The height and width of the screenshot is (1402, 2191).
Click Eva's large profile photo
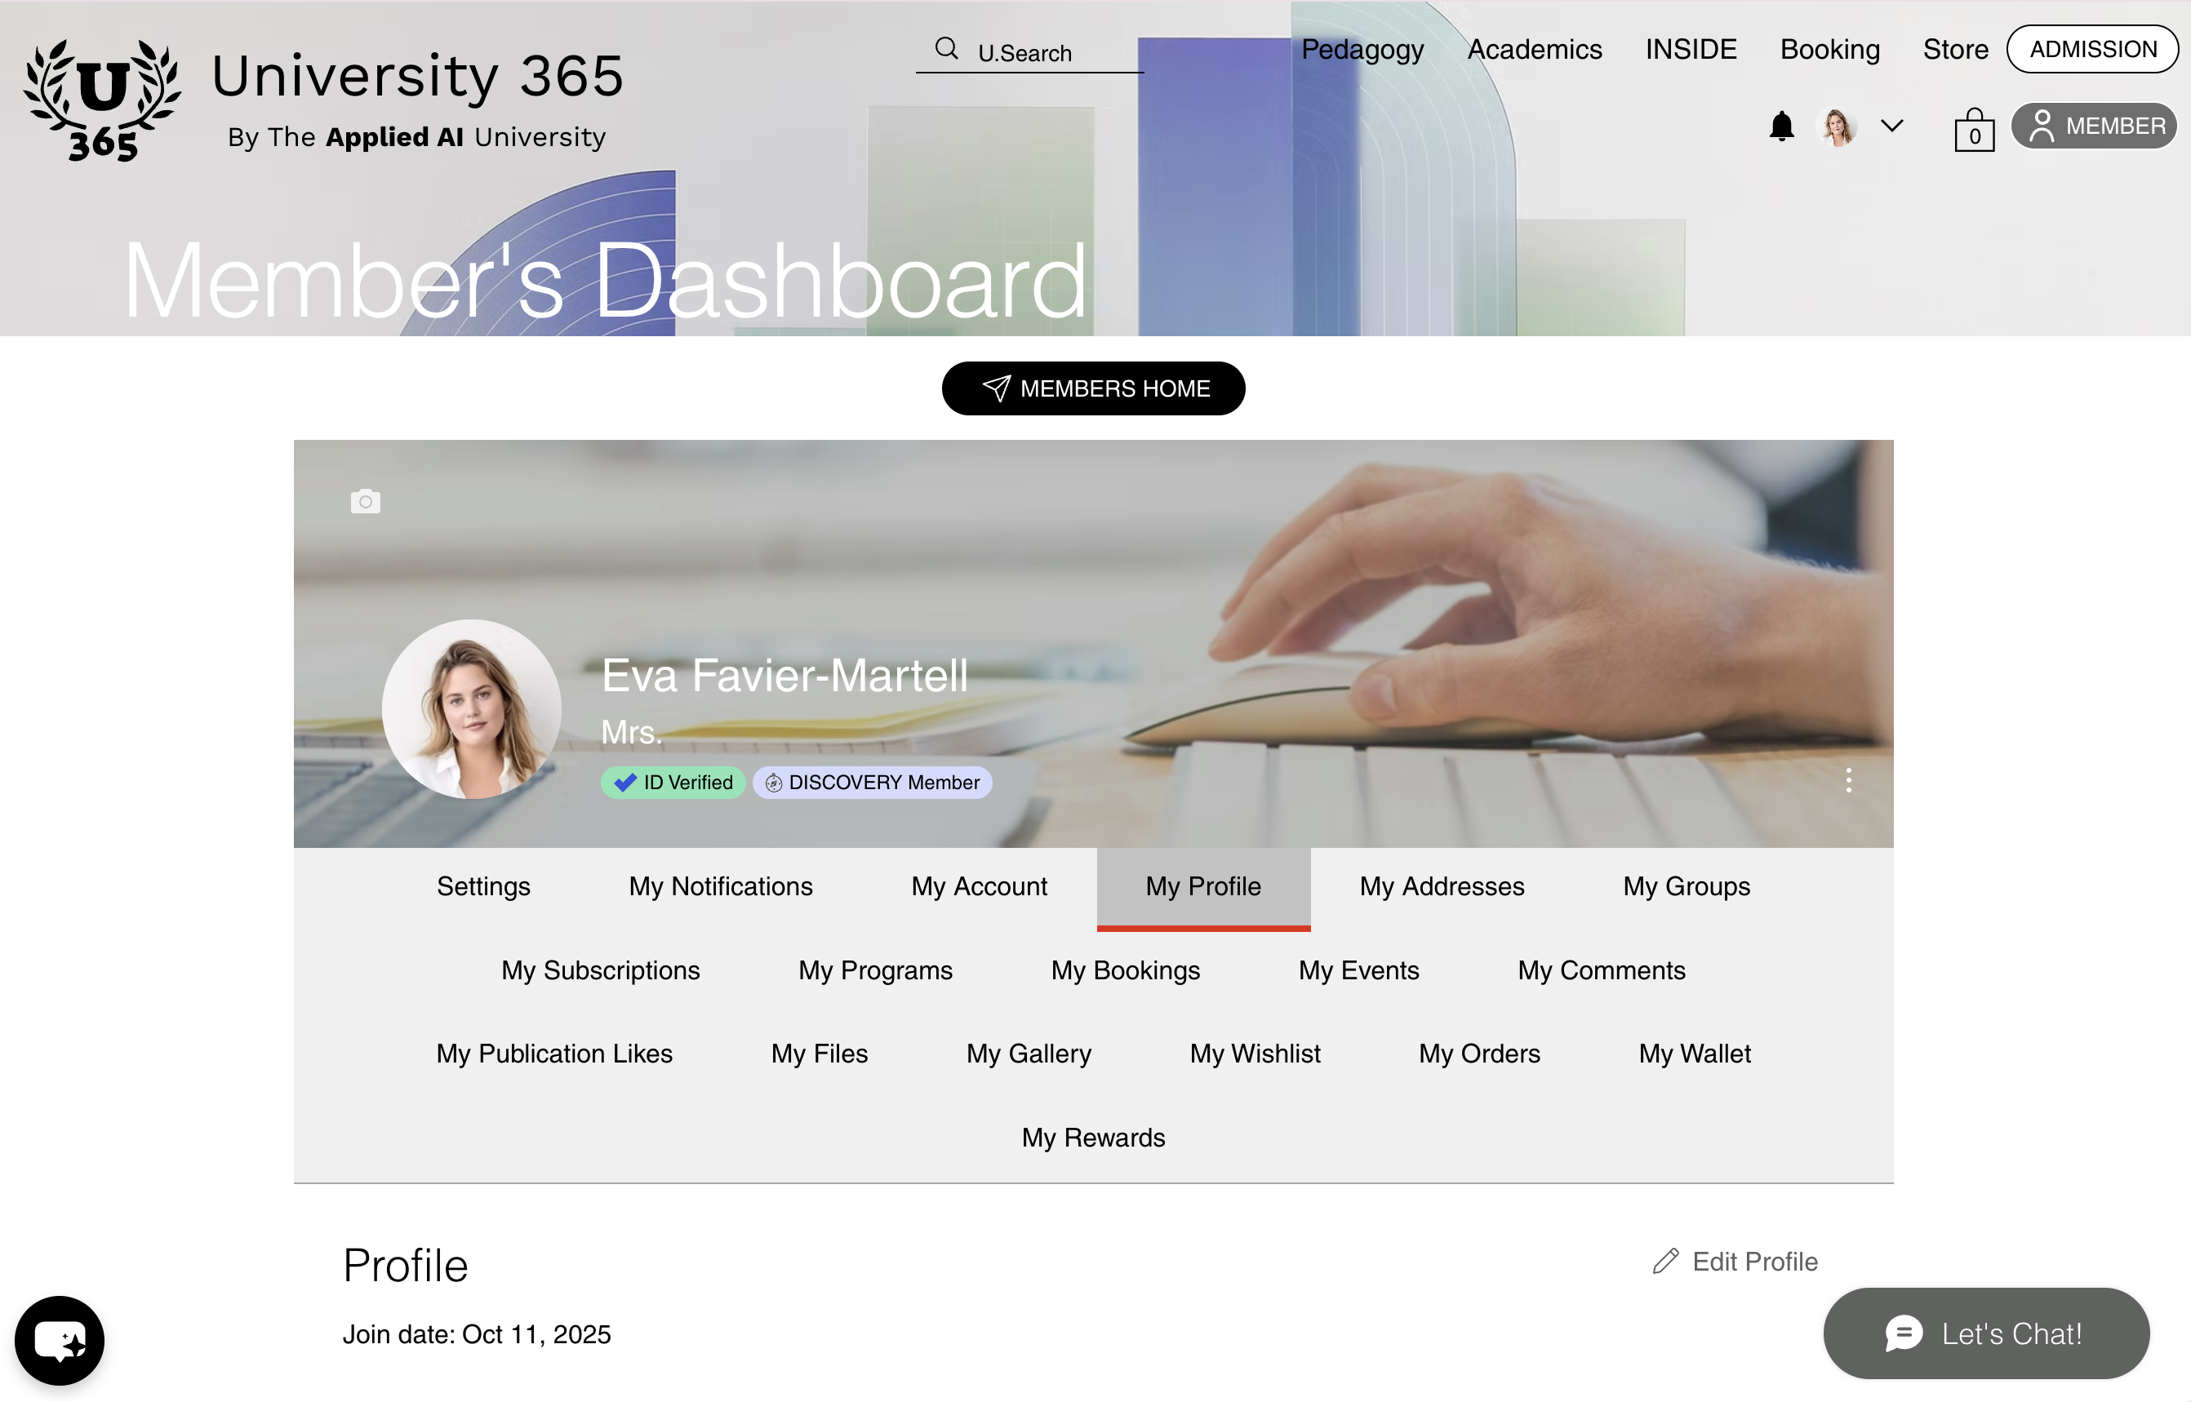click(471, 709)
